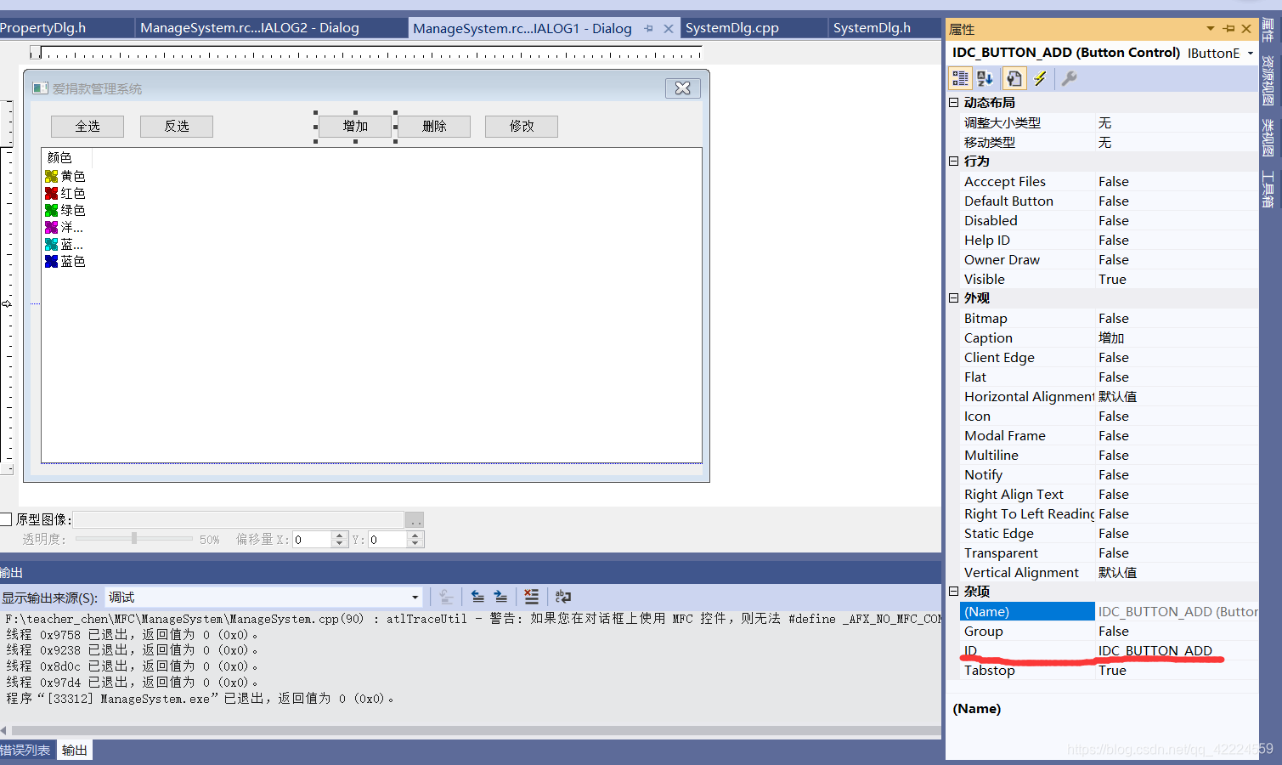
Task: Click the find-message-in-code Output icon
Action: point(446,597)
